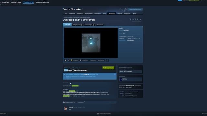Open the БИБЛИОТЕКА menu

click(16, 2)
